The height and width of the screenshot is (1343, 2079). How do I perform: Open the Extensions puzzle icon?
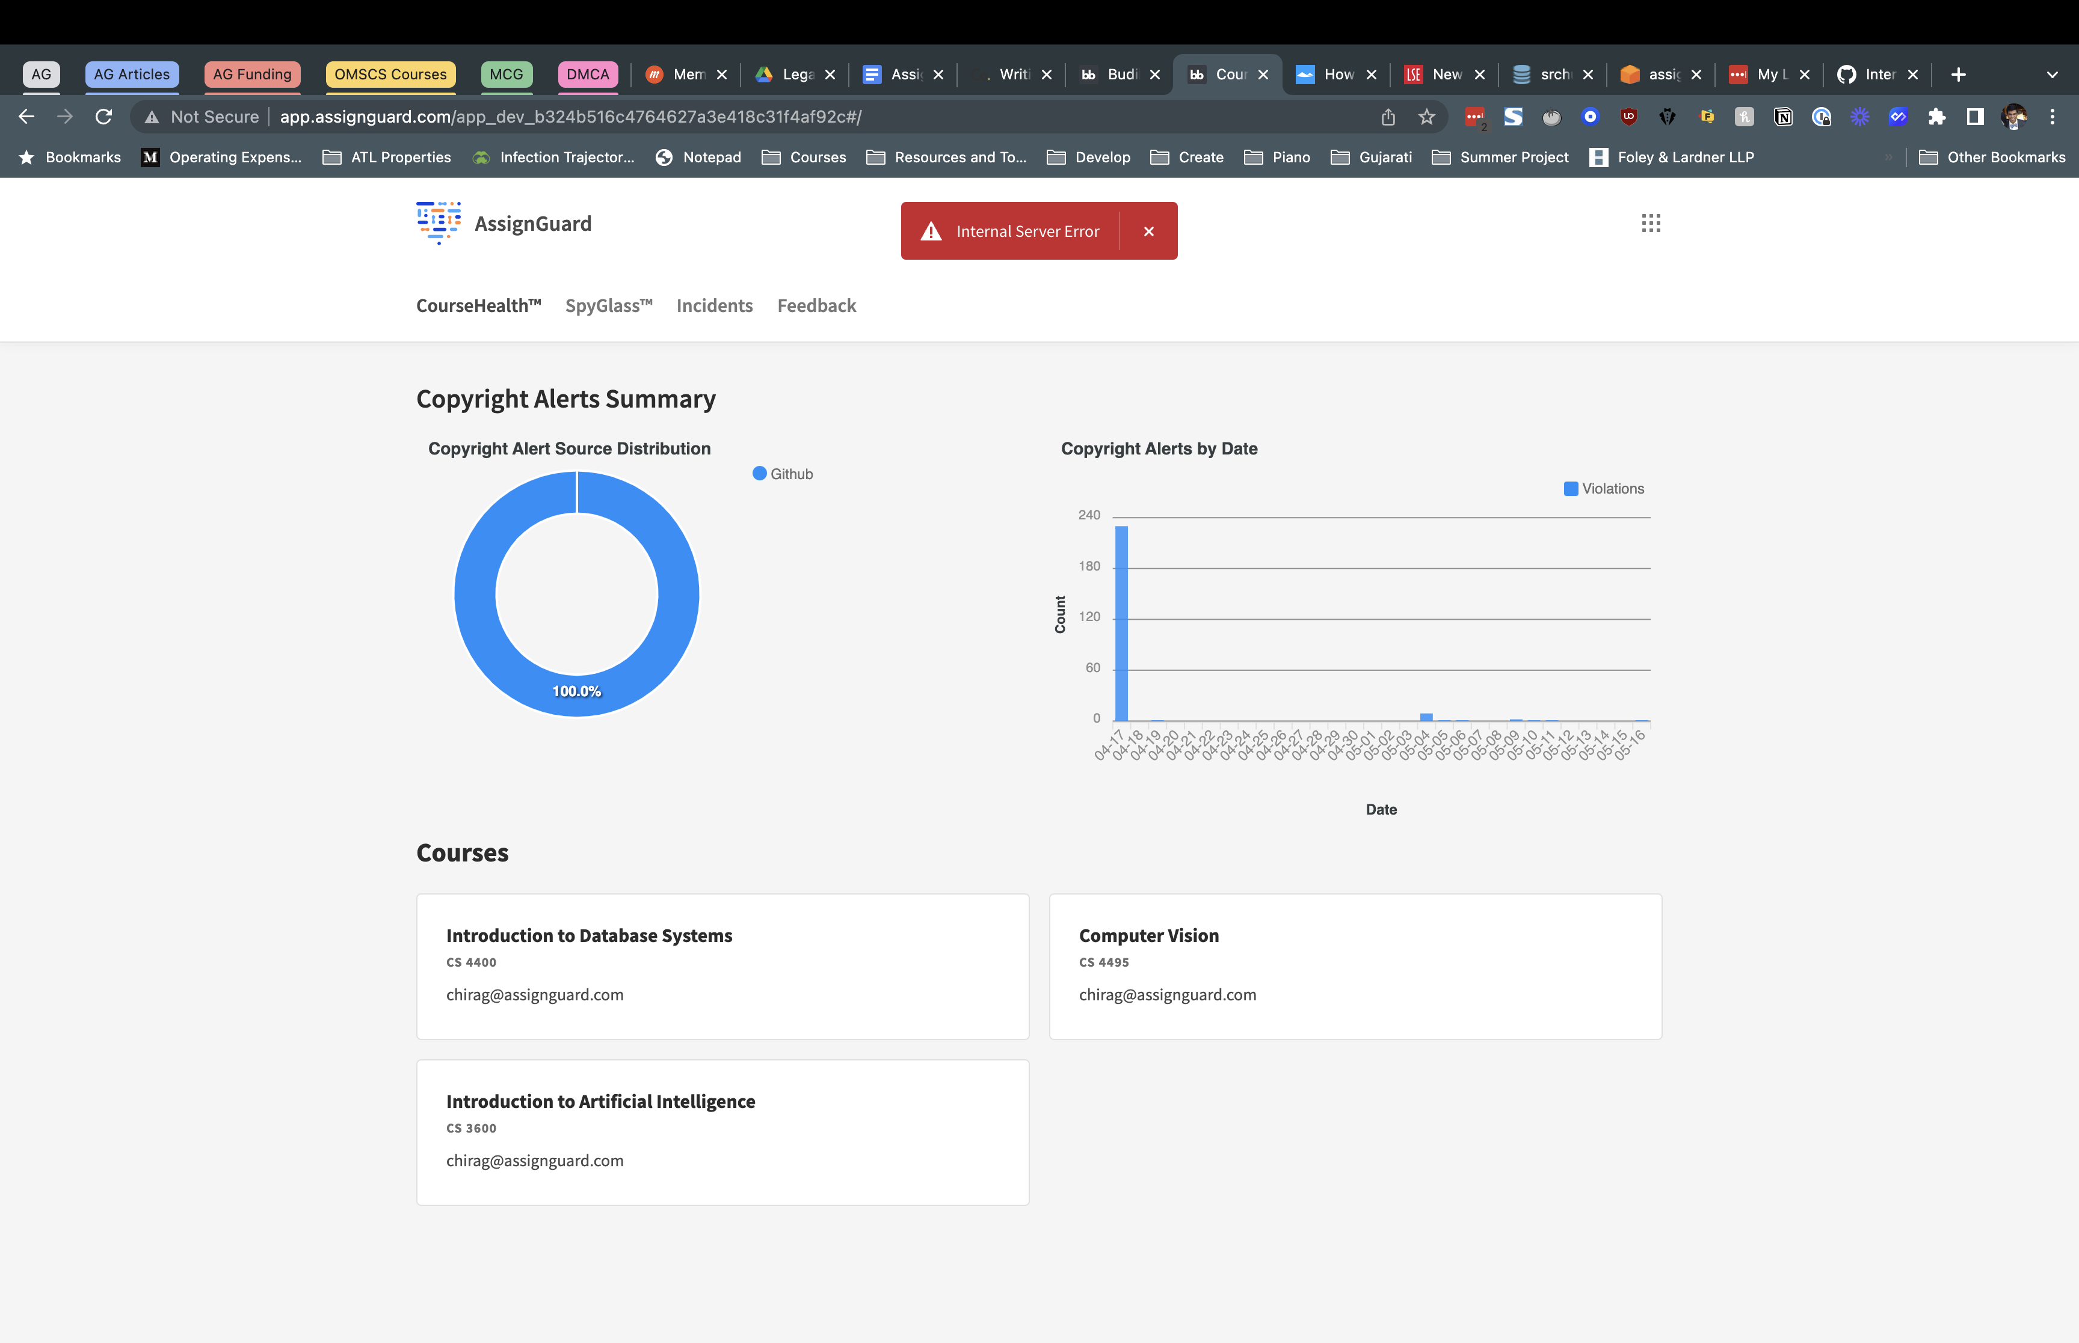[1937, 117]
